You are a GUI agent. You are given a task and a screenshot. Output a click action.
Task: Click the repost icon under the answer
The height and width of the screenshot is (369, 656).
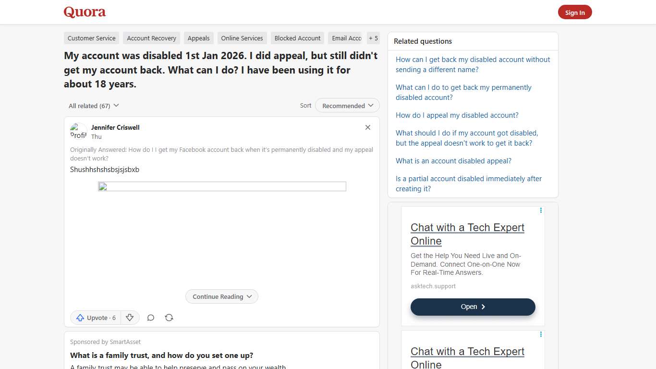[x=169, y=318]
